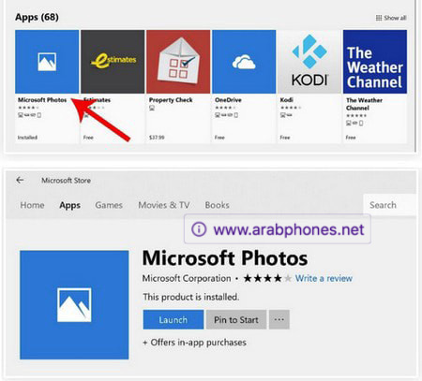Click the Microsoft Corporation publisher name

pos(187,278)
